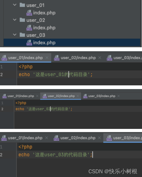Switch to user_02/index.php tab in user_03 code editor

coord(78,138)
